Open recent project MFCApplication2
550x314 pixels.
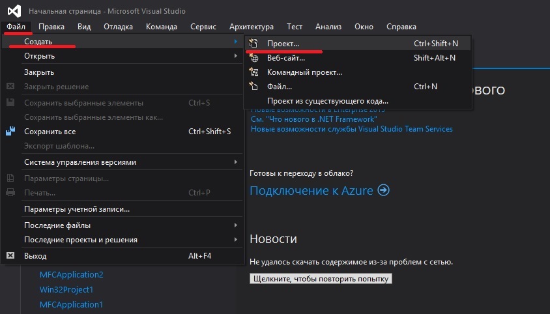click(x=72, y=274)
